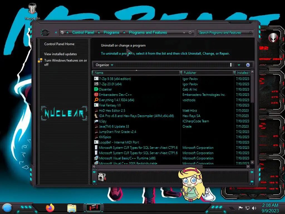
Task: Click the horizontal scrollbar right arrow
Action: pos(248,166)
